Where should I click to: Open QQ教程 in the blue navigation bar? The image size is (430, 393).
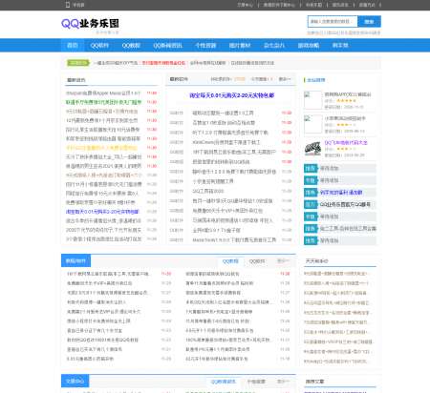pos(131,46)
